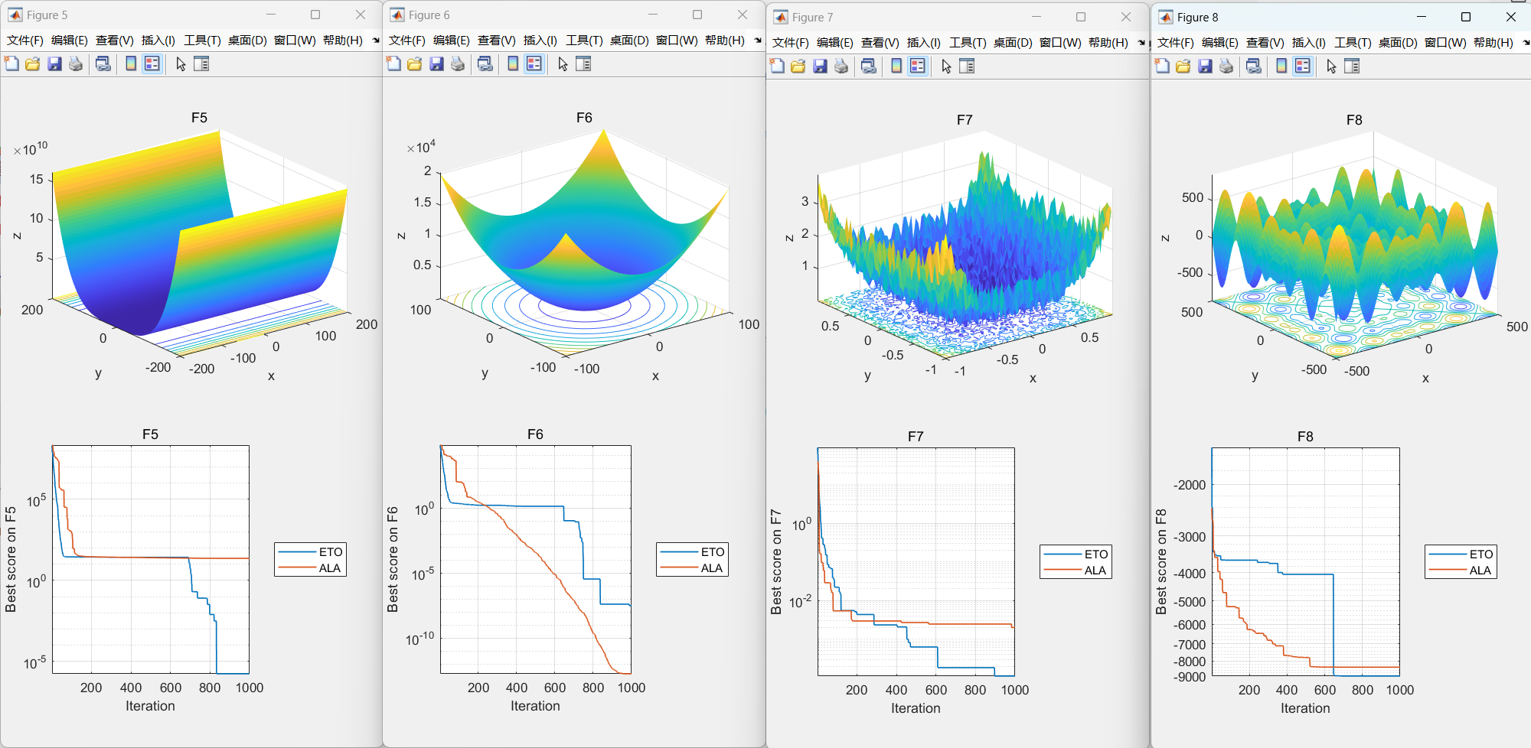This screenshot has height=748, width=1531.
Task: Toggle Insert Legend off in Figure 6
Action: click(534, 63)
